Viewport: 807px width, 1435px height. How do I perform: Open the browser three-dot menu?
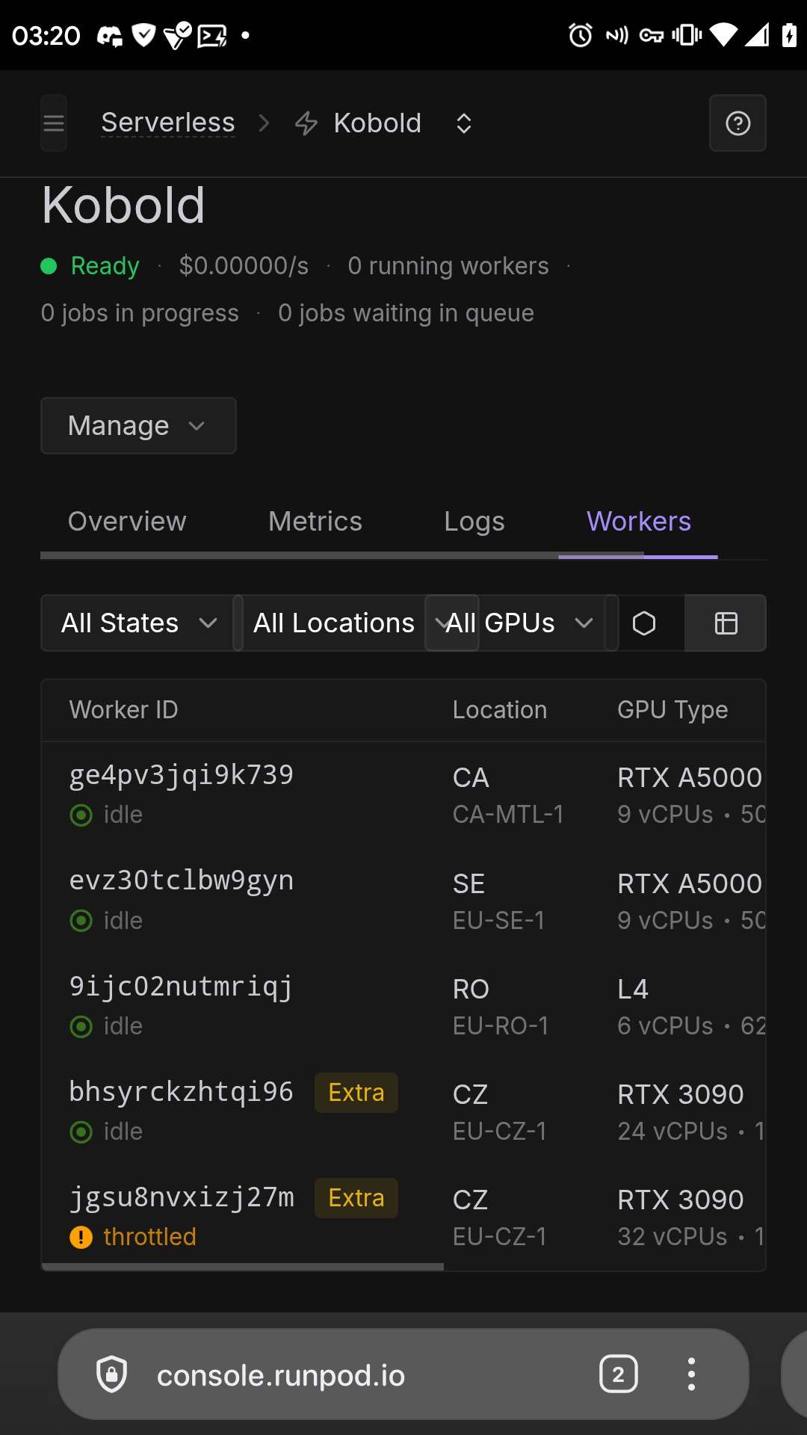[691, 1374]
